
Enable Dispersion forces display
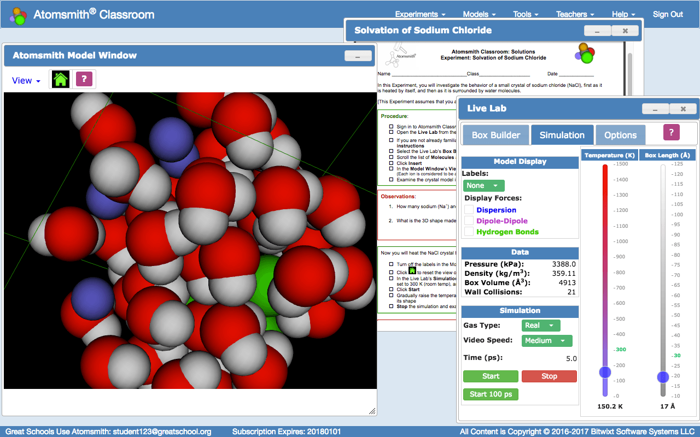click(469, 210)
